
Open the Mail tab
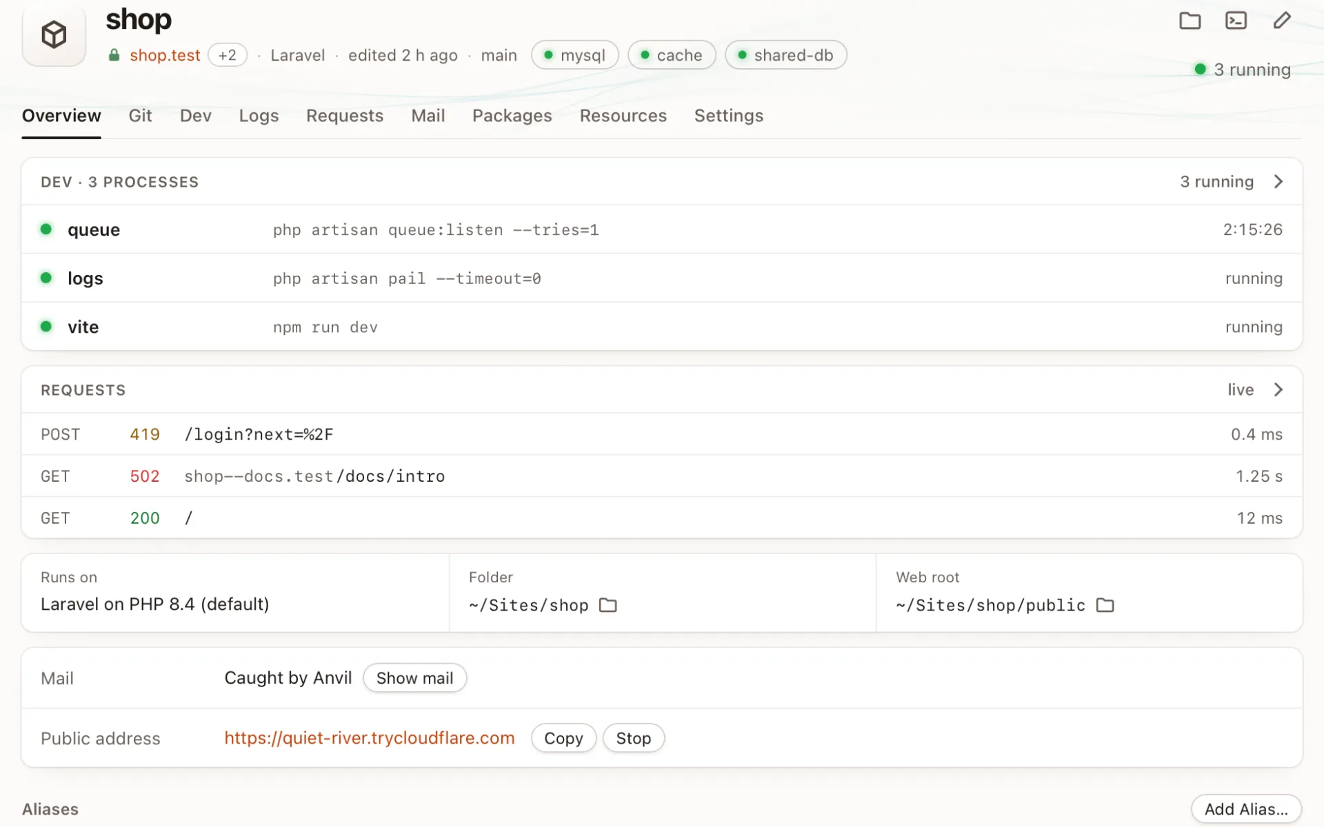[428, 116]
